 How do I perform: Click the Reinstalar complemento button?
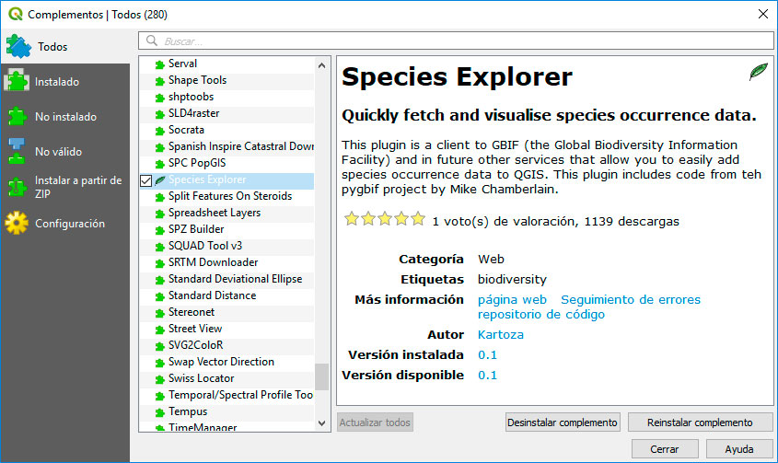coord(700,422)
